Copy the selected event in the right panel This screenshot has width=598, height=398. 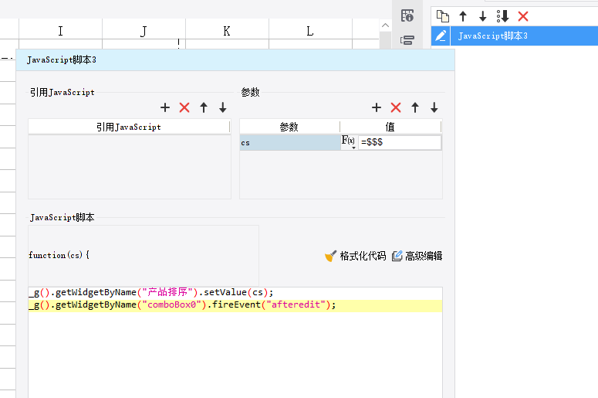pyautogui.click(x=443, y=16)
